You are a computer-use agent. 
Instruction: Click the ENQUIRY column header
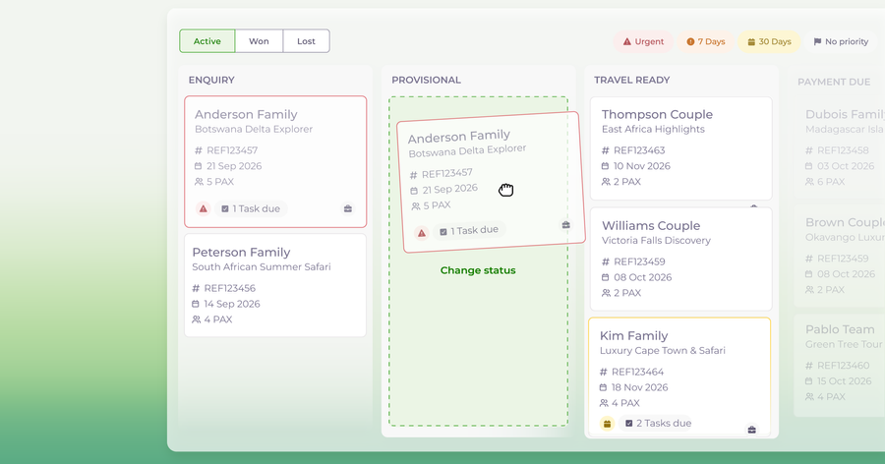pyautogui.click(x=211, y=81)
